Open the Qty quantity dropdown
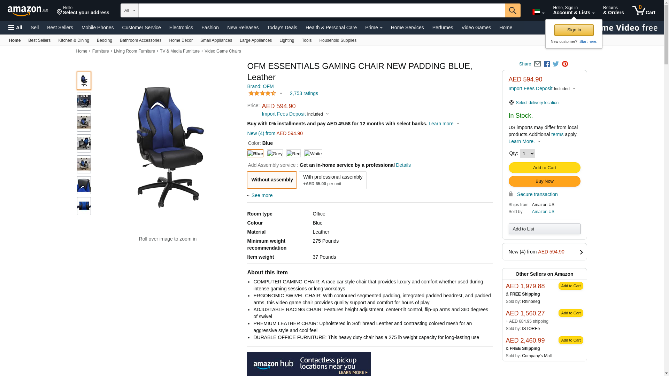The width and height of the screenshot is (669, 376). 527,154
